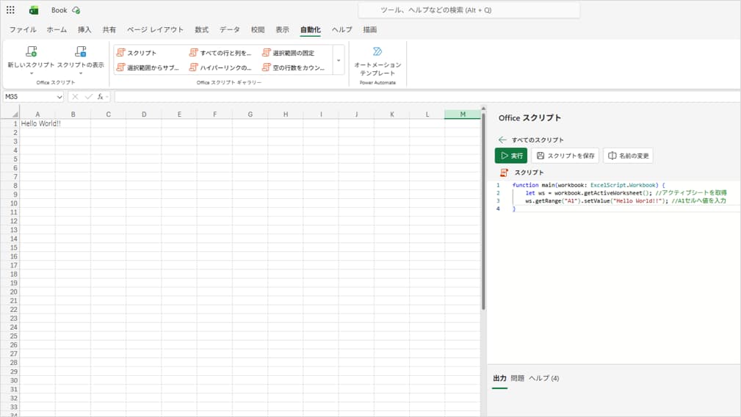Viewport: 741px width, 417px height.
Task: Run the script with 実行 button
Action: [511, 156]
